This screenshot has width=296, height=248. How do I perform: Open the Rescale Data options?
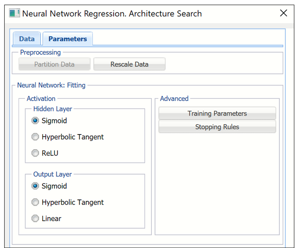(x=129, y=64)
